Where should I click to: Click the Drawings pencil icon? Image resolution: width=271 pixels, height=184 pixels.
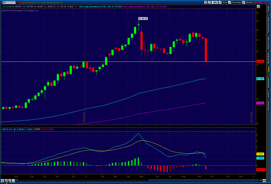click(x=229, y=3)
